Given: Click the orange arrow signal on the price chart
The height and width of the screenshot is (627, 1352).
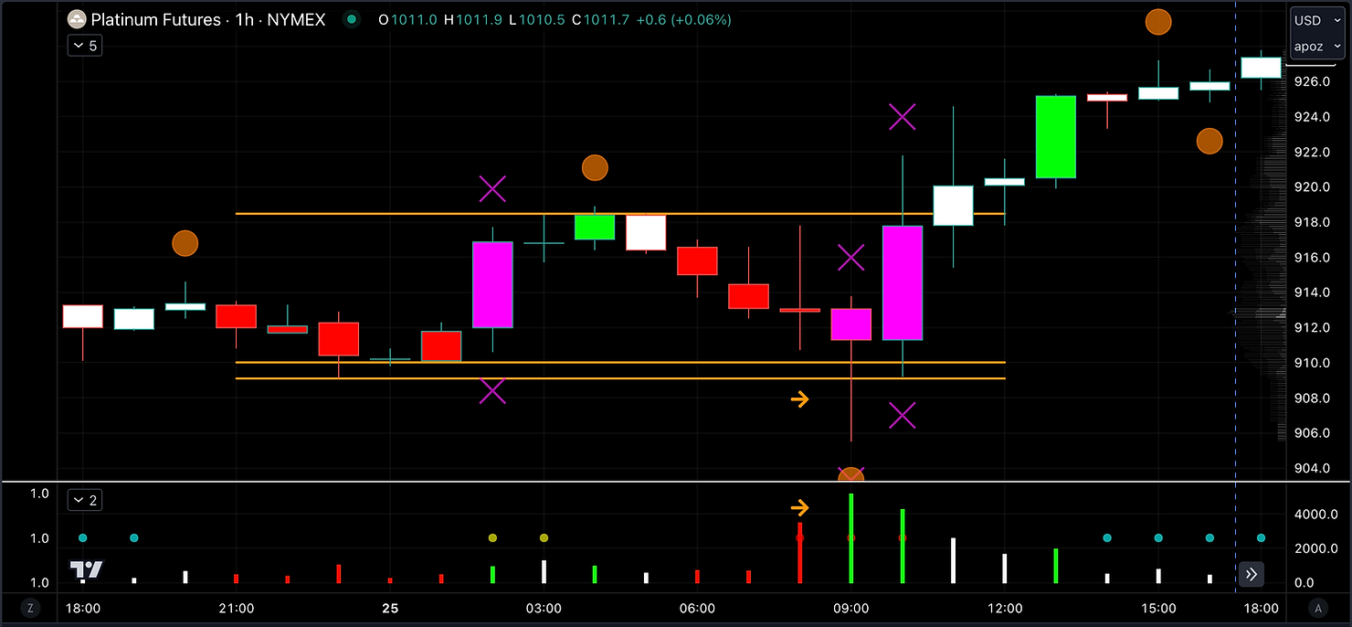Looking at the screenshot, I should 801,399.
